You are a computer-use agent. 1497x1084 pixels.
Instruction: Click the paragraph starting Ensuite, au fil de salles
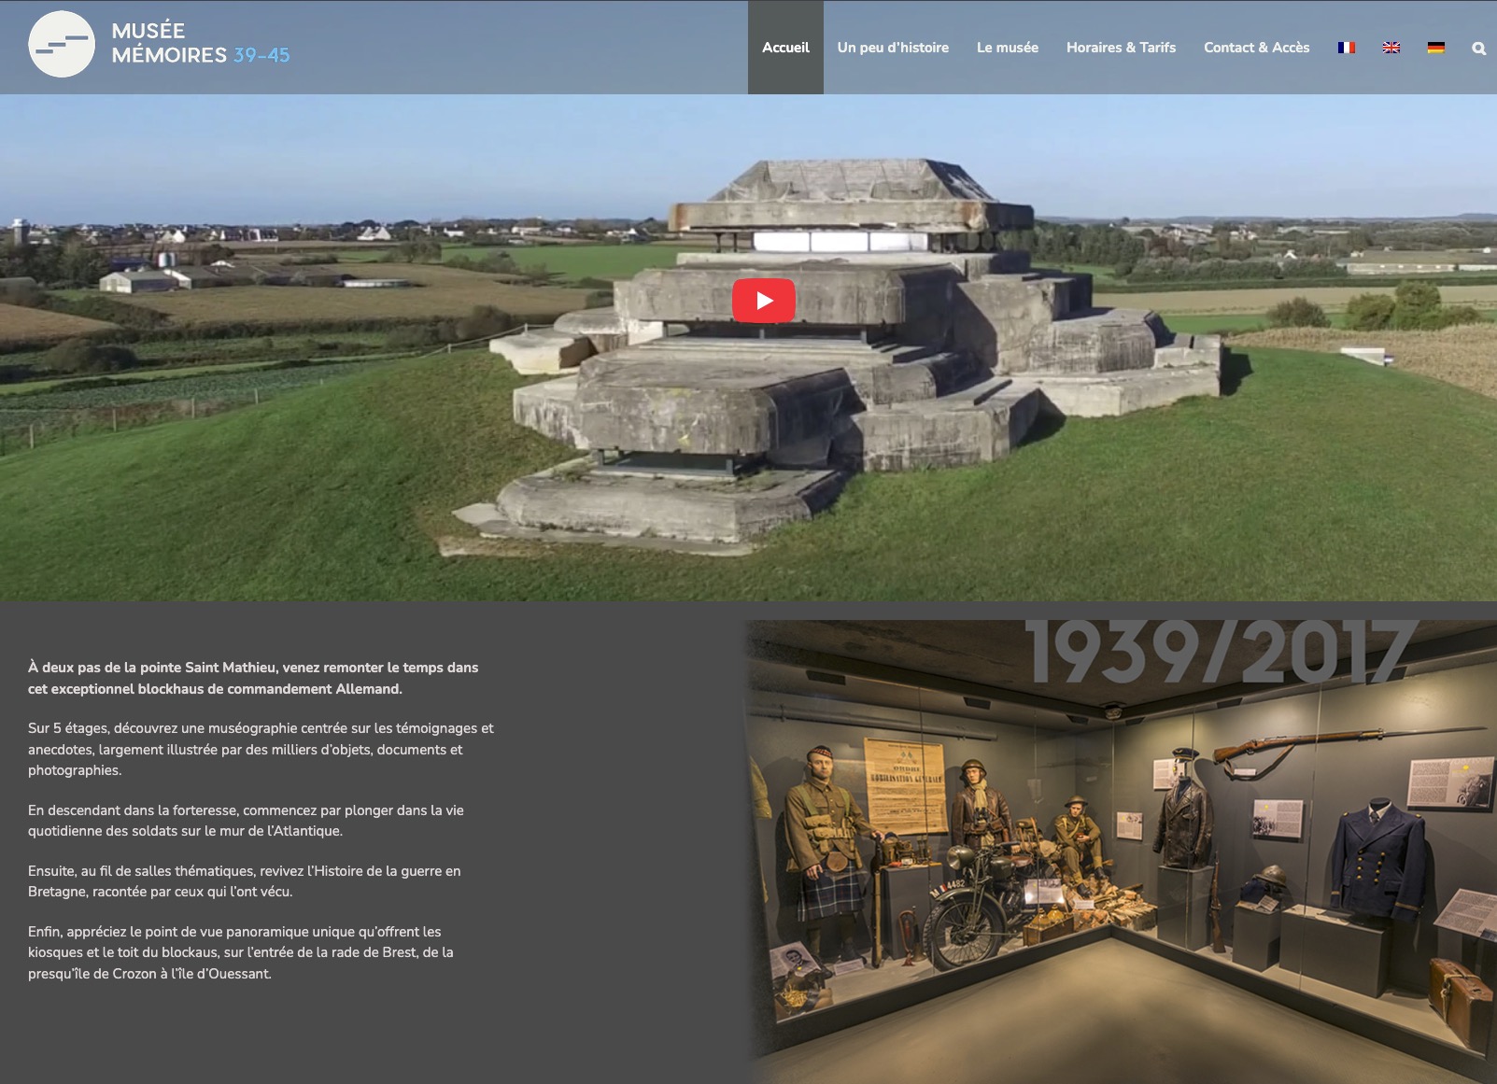pyautogui.click(x=244, y=881)
